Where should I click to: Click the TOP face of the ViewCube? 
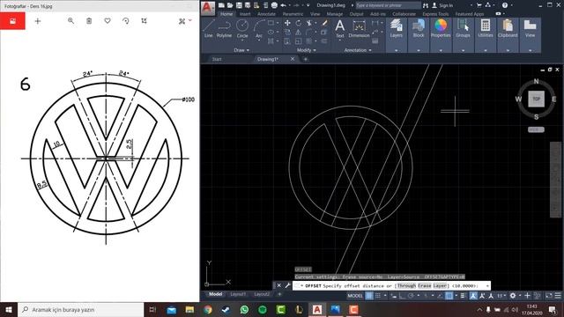pyautogui.click(x=537, y=99)
